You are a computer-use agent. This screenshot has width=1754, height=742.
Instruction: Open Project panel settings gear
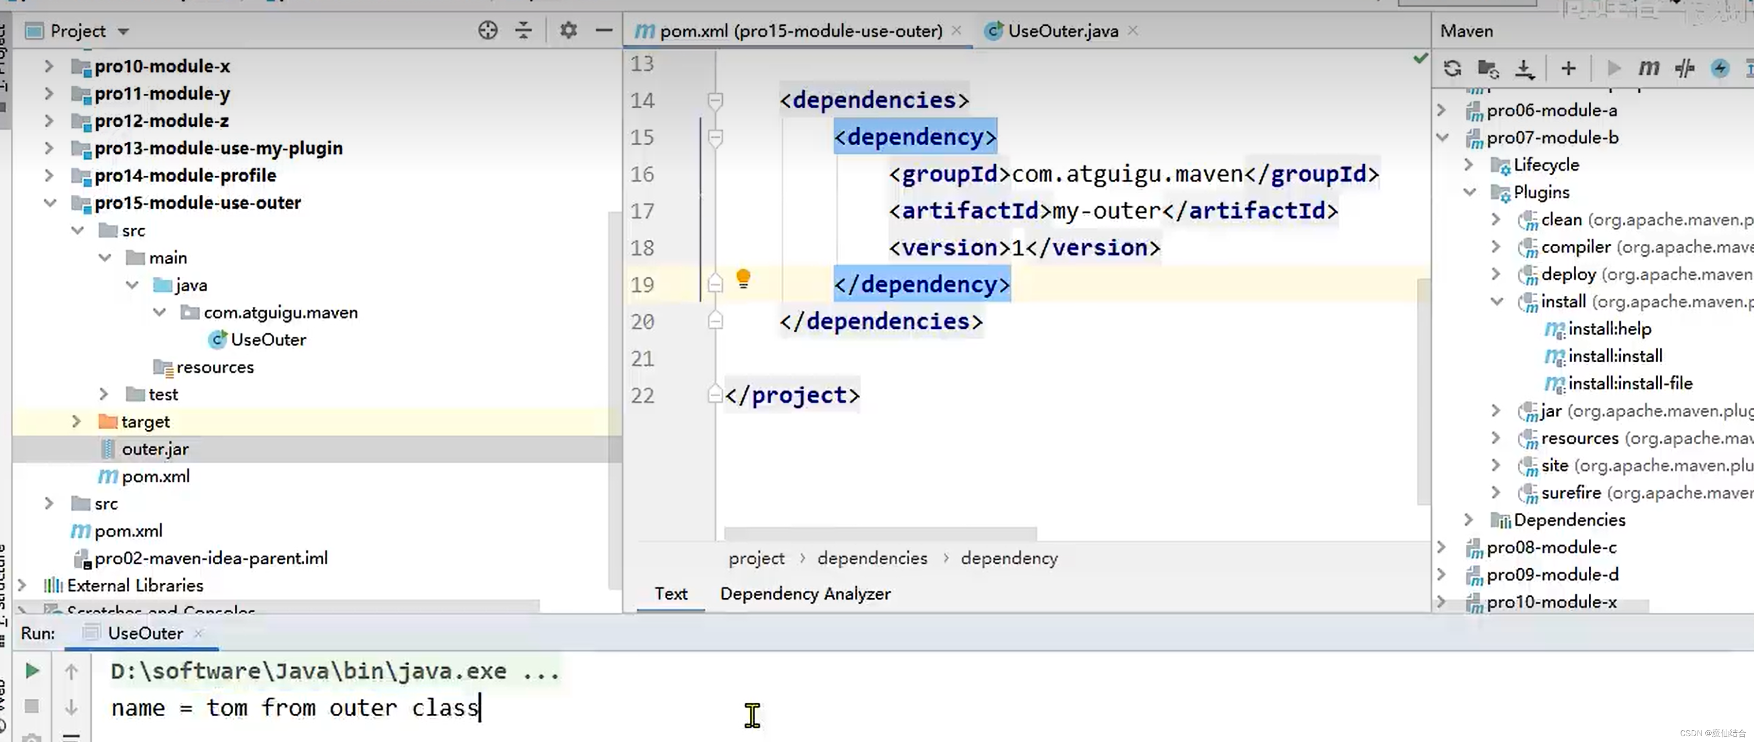pyautogui.click(x=568, y=31)
